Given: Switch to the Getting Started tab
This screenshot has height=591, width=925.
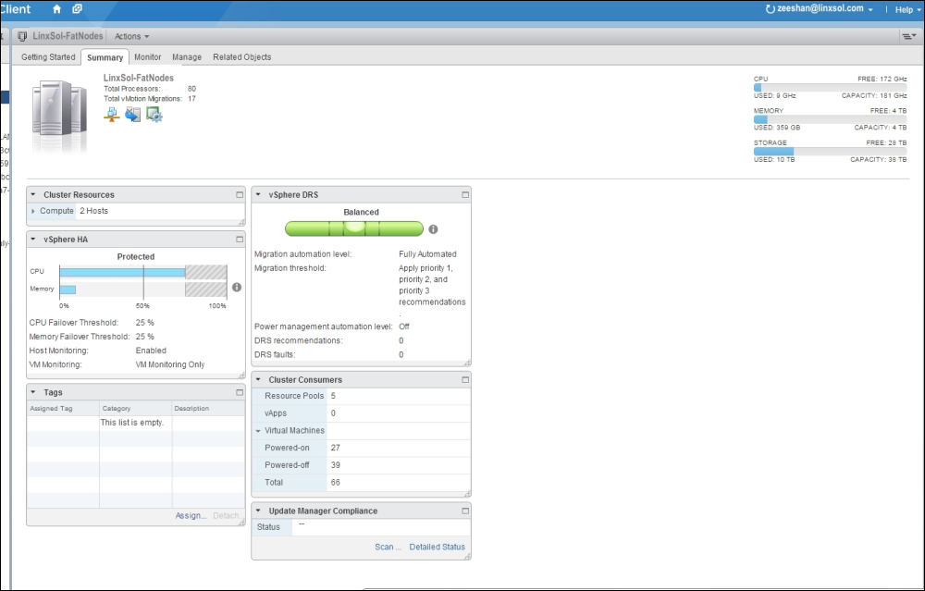Looking at the screenshot, I should pyautogui.click(x=48, y=57).
